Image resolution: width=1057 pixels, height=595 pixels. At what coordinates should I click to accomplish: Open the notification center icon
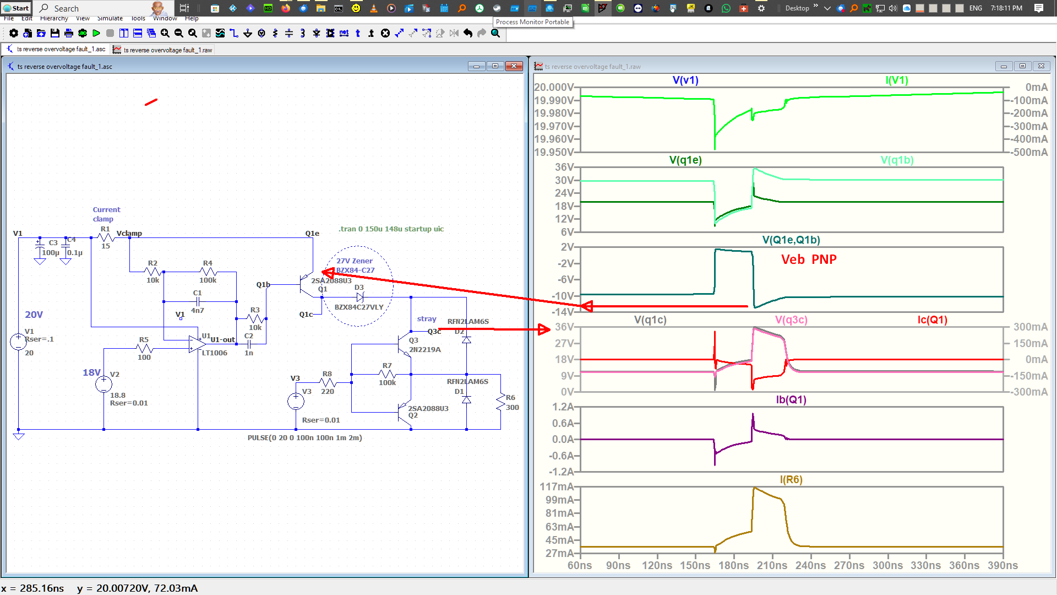[x=1039, y=8]
